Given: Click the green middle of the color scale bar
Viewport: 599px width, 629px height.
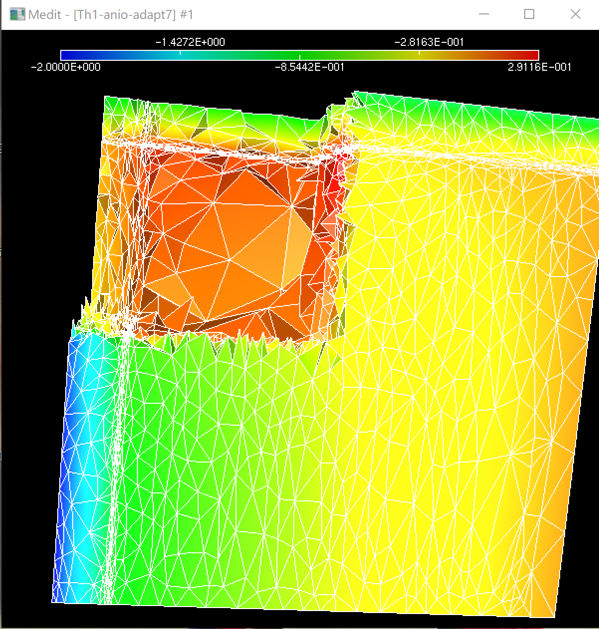Looking at the screenshot, I should pyautogui.click(x=299, y=55).
